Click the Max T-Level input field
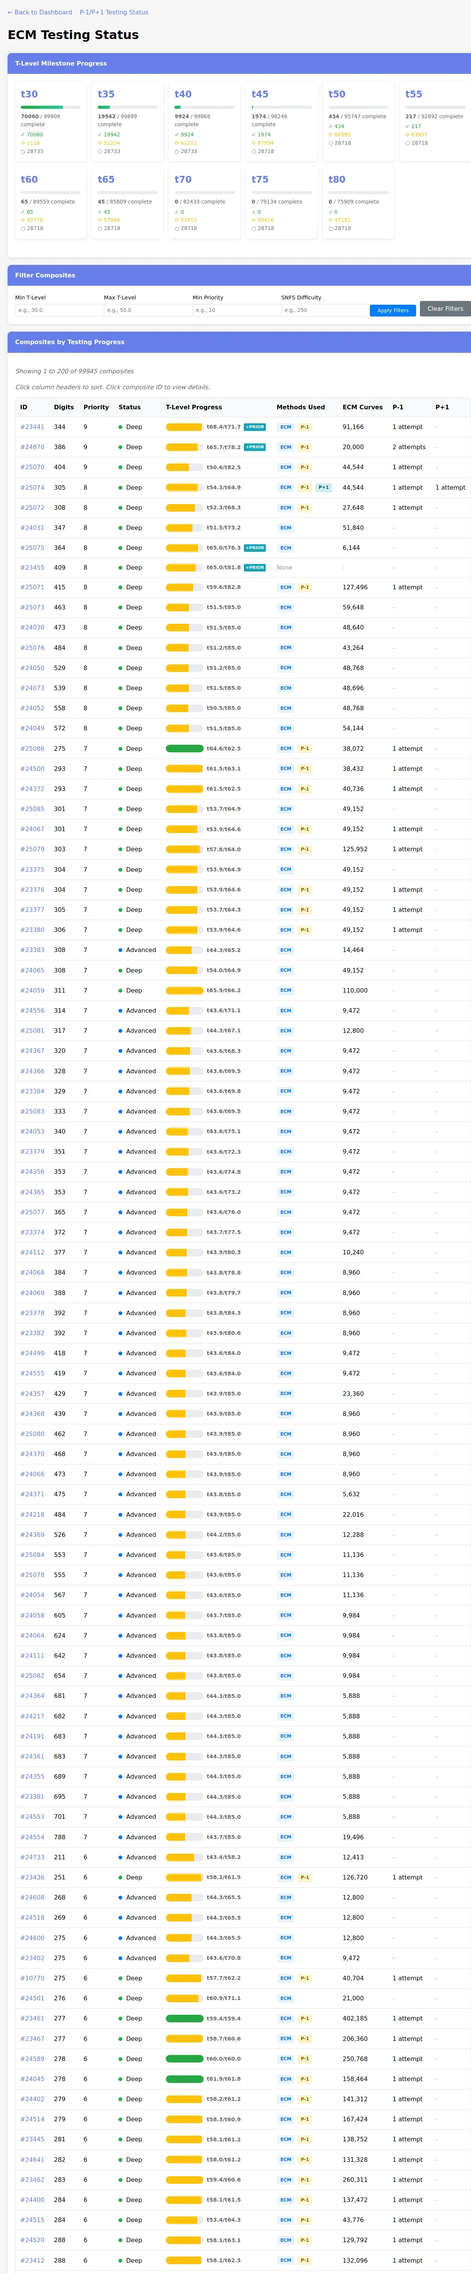471x2274 pixels. (148, 310)
